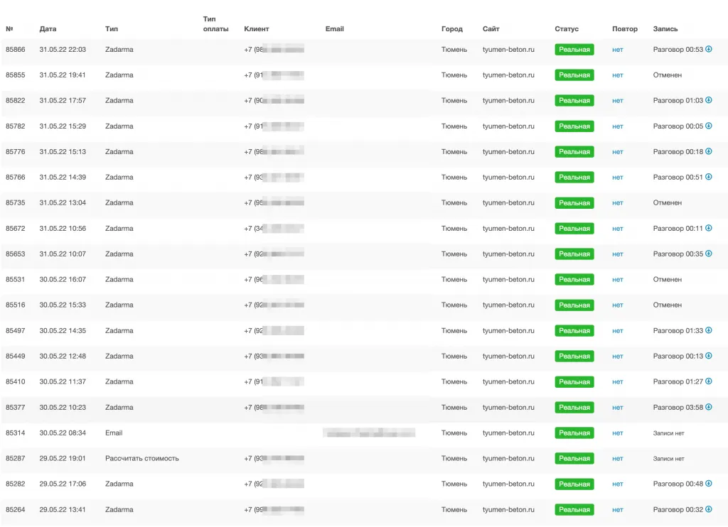Click 'нет' link for lead 85287
728x527 pixels.
617,459
